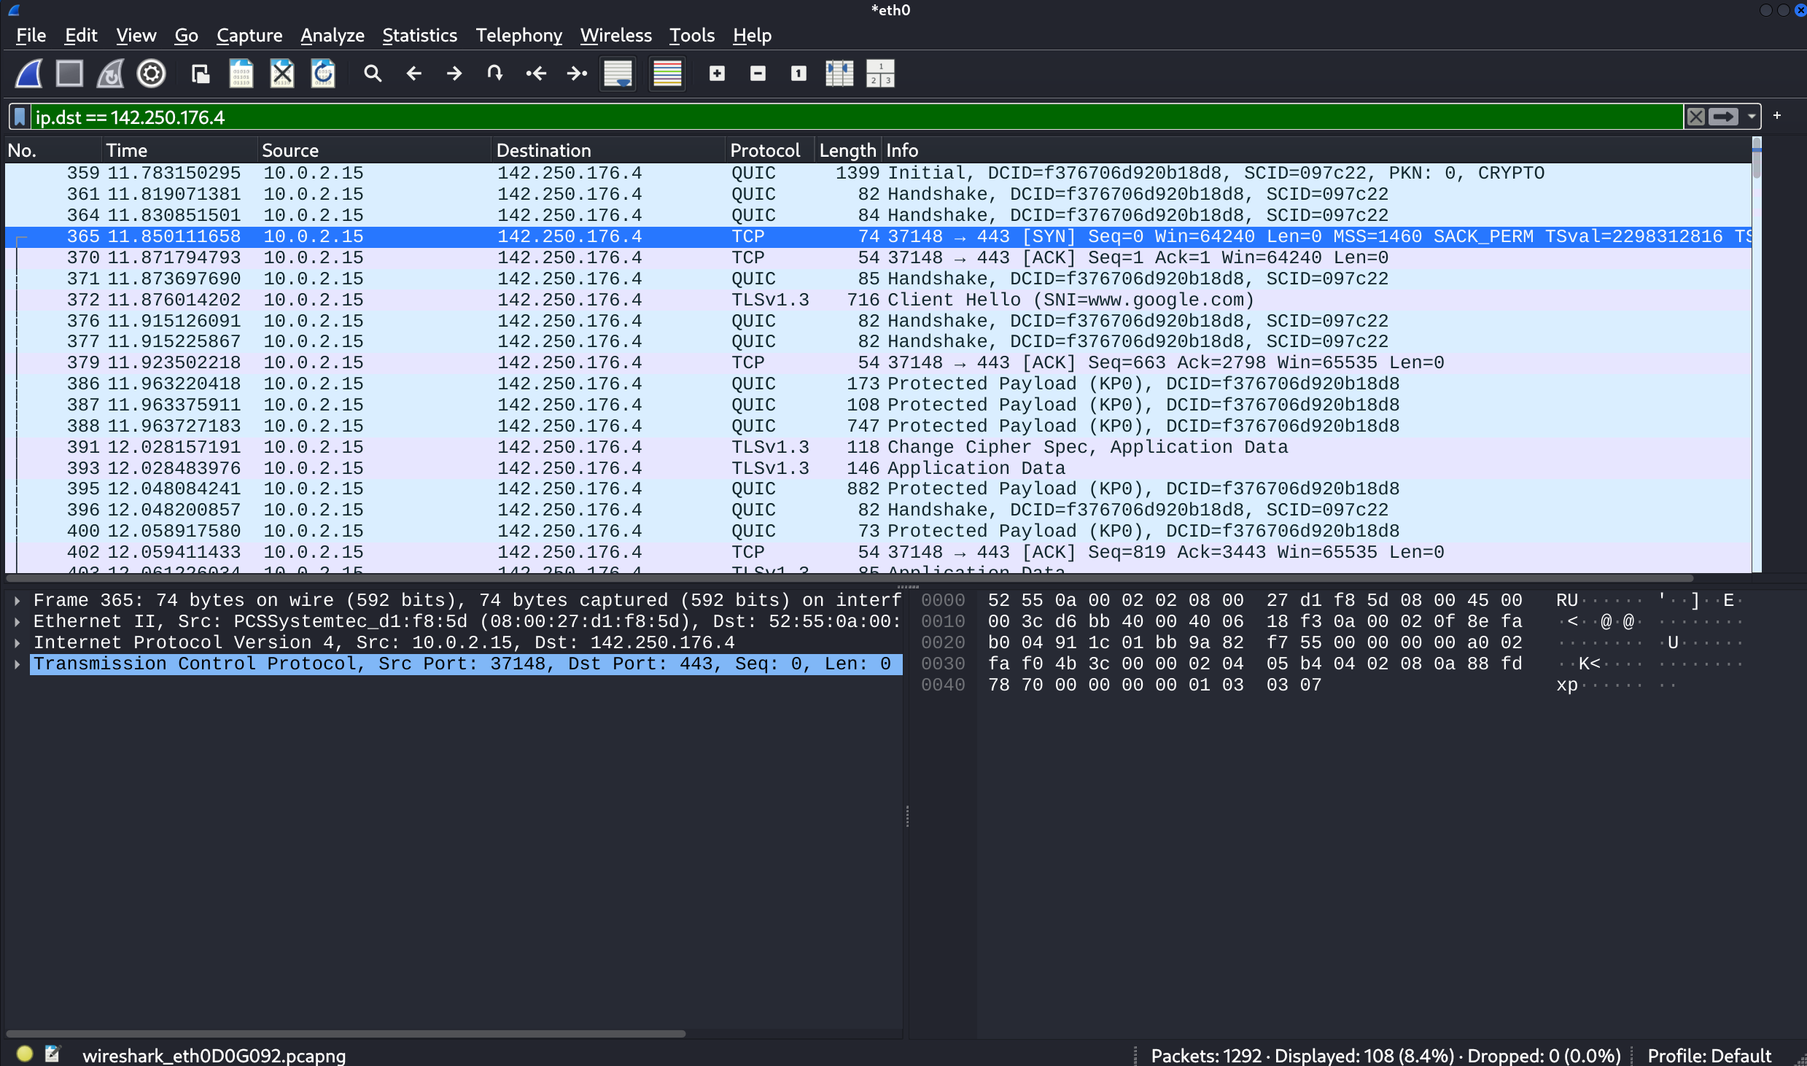Find a packet with magnifier icon

pyautogui.click(x=373, y=74)
